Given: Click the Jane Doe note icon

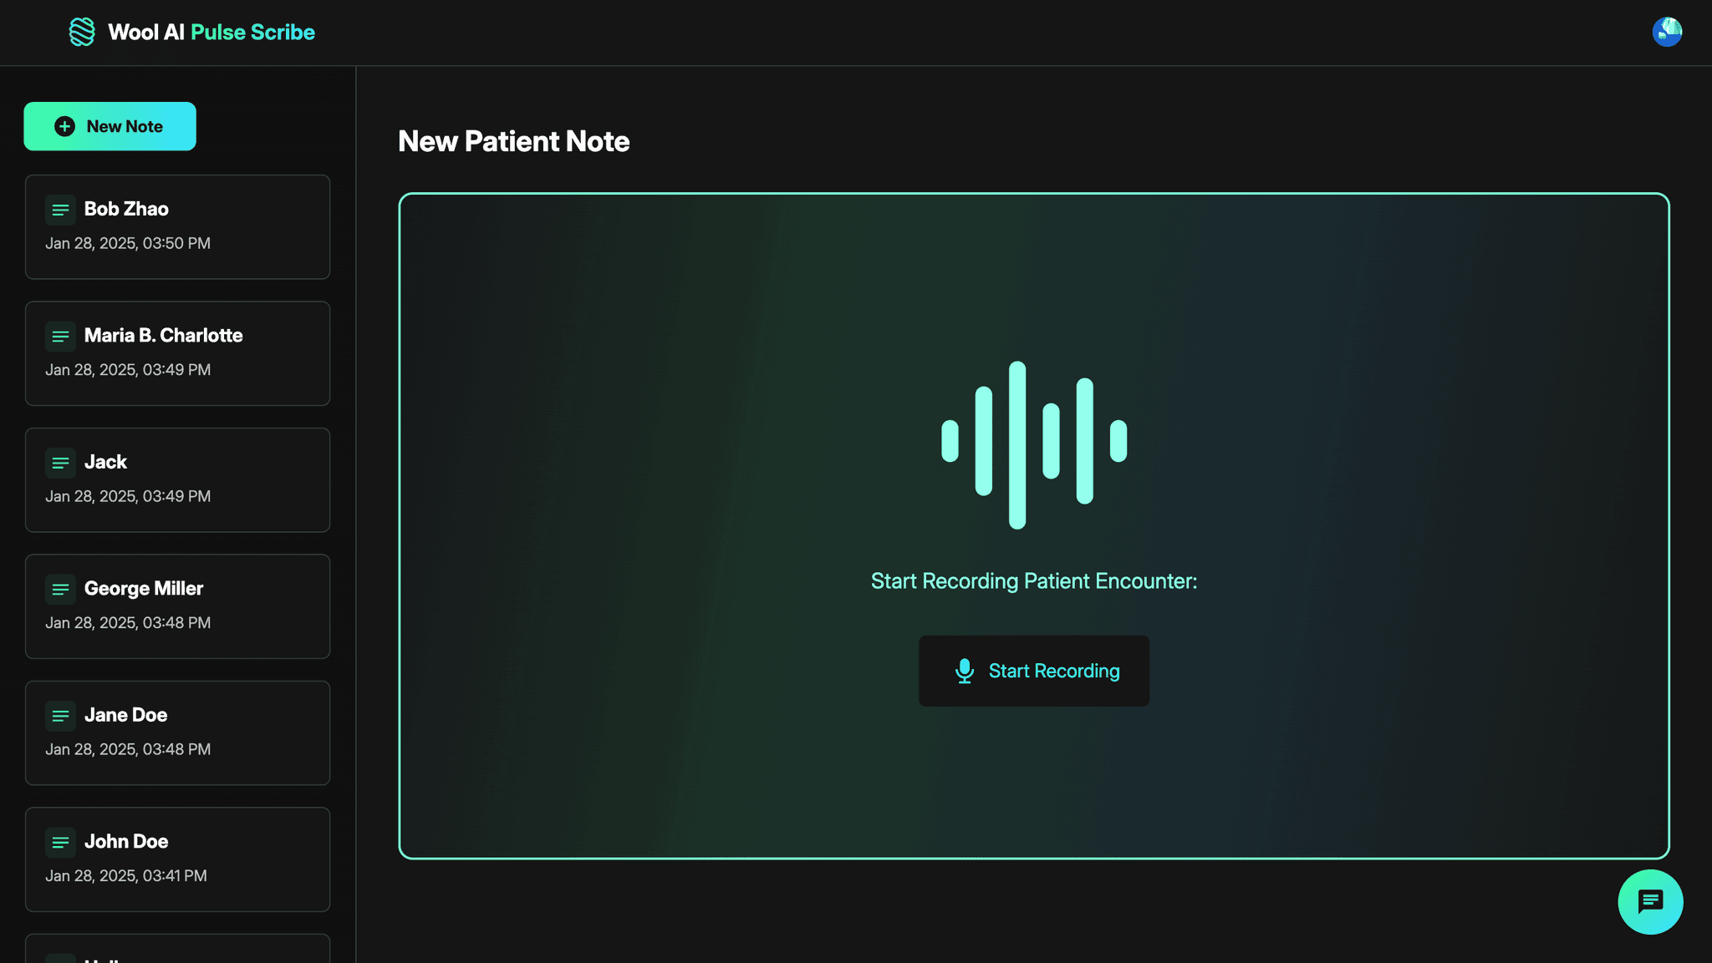Looking at the screenshot, I should (60, 716).
